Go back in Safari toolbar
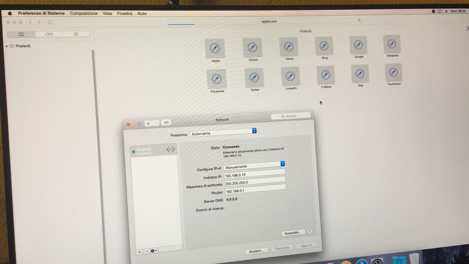Image resolution: width=469 pixels, height=264 pixels. point(30,22)
